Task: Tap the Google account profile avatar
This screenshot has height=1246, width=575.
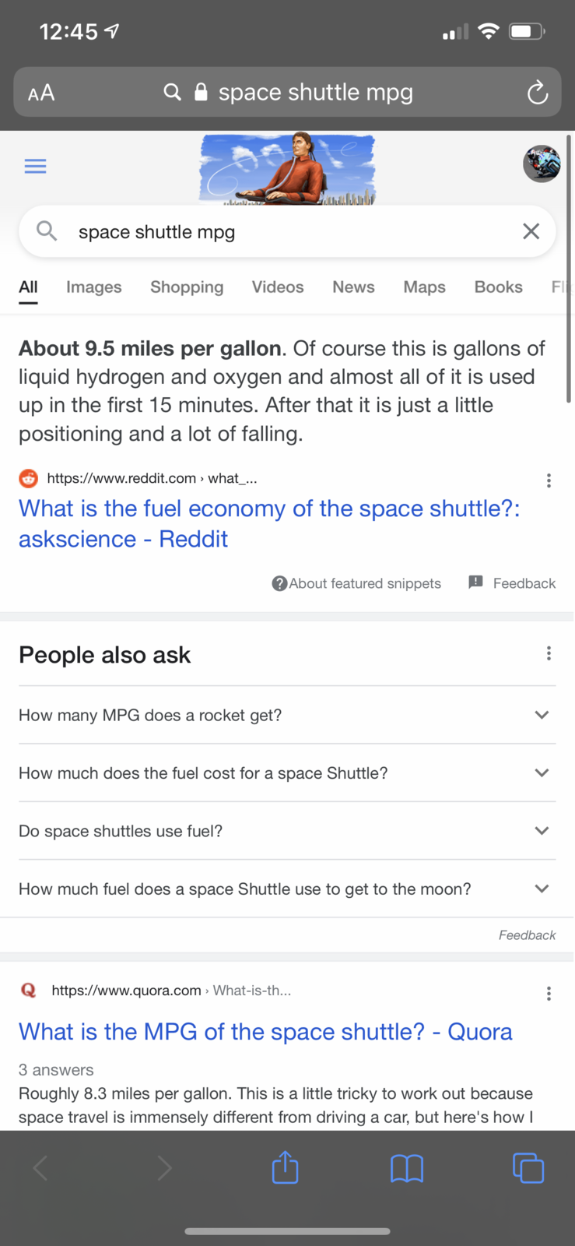Action: pos(542,164)
